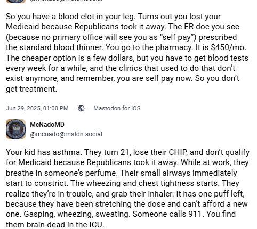This screenshot has height=229, width=257.
Task: Click the line 'start to constrict. The wheezing'
Action: click(x=123, y=183)
